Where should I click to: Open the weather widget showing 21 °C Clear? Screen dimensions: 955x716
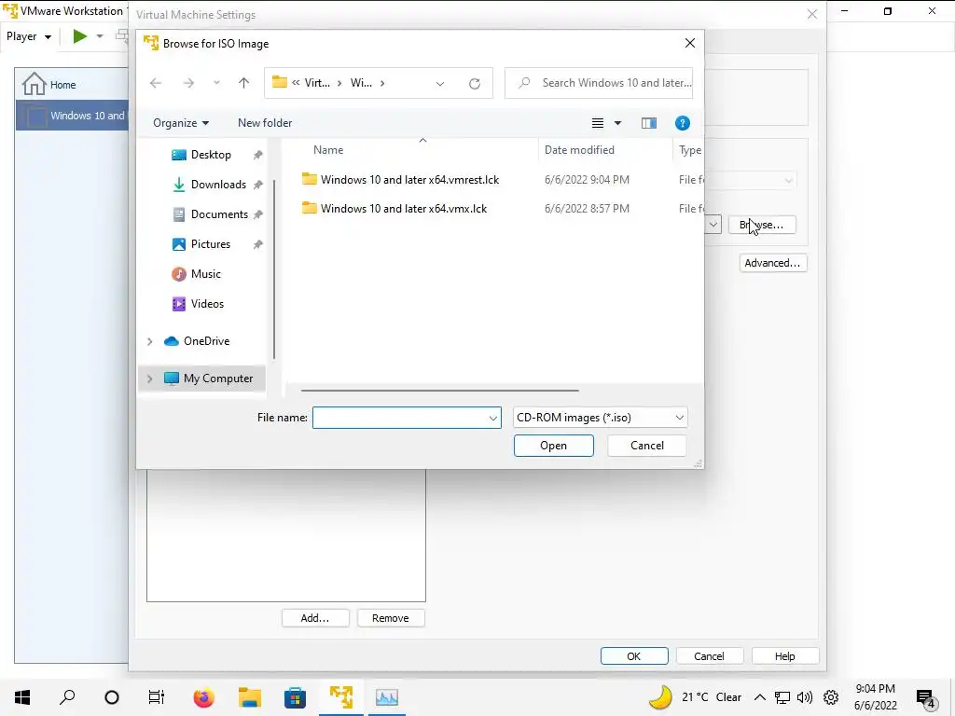coord(695,697)
